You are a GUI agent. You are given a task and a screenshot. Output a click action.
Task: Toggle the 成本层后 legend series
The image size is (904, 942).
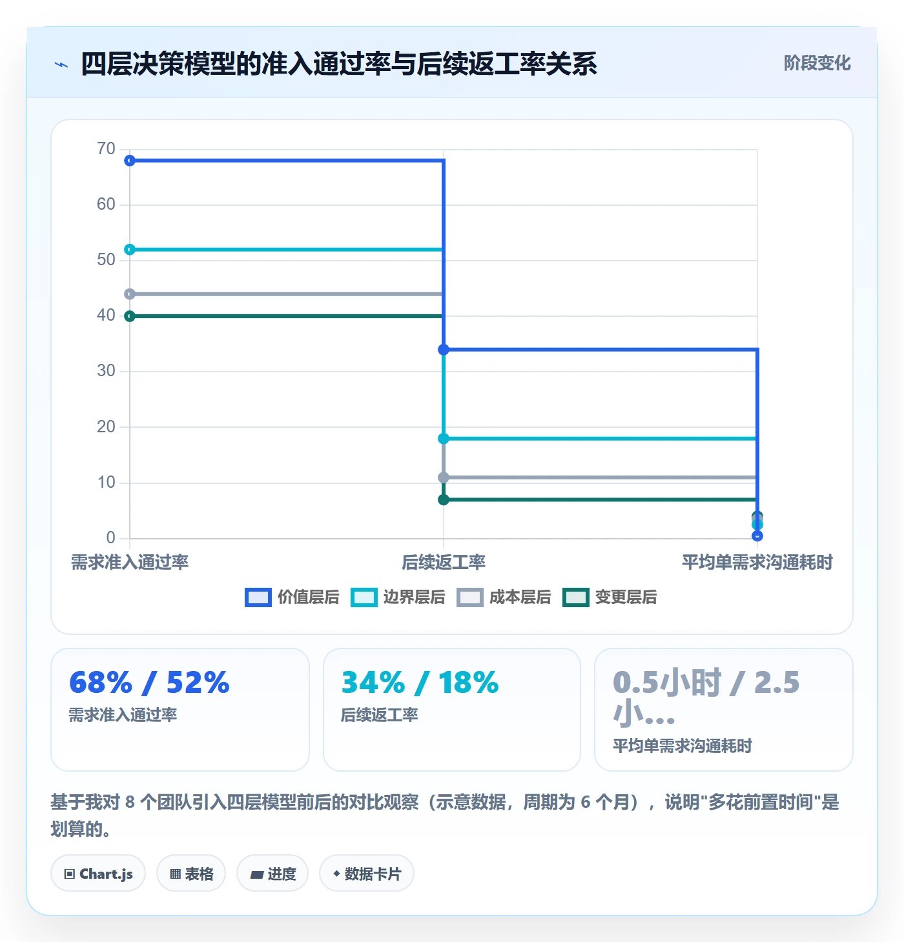pos(504,597)
